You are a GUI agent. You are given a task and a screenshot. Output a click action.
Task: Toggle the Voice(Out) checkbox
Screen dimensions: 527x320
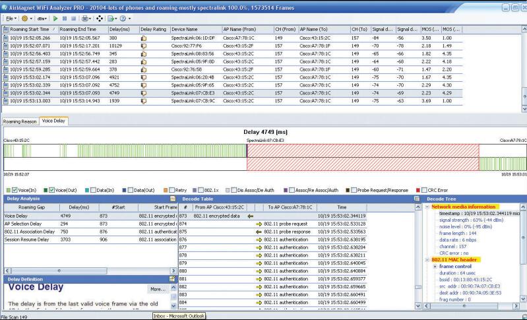pyautogui.click(x=51, y=190)
